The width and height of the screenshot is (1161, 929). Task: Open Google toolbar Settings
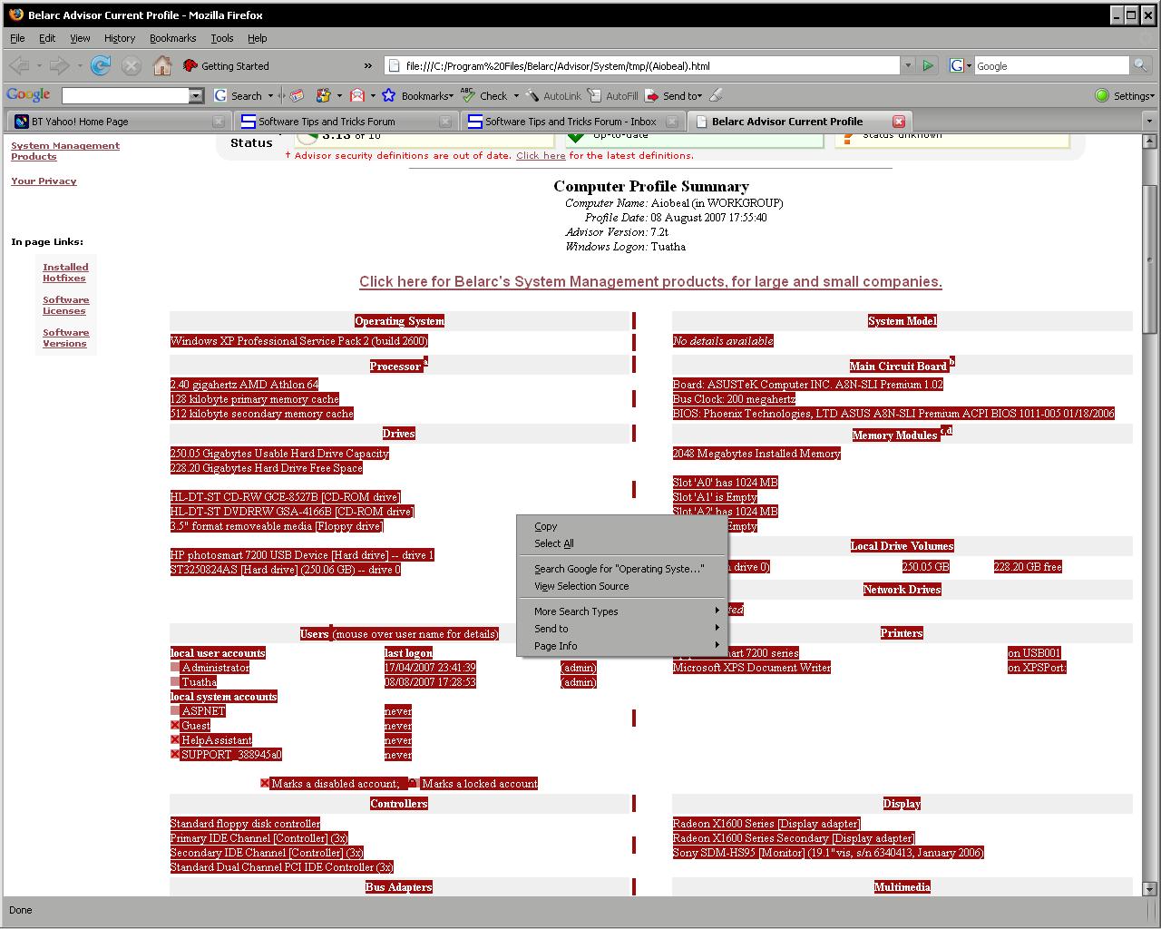[x=1125, y=95]
